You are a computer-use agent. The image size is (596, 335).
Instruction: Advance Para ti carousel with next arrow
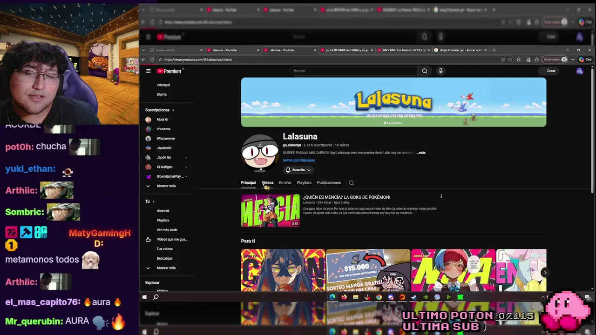545,273
